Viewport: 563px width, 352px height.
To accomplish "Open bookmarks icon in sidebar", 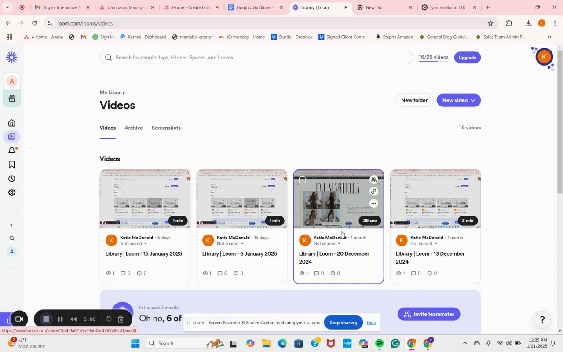I will pyautogui.click(x=12, y=165).
